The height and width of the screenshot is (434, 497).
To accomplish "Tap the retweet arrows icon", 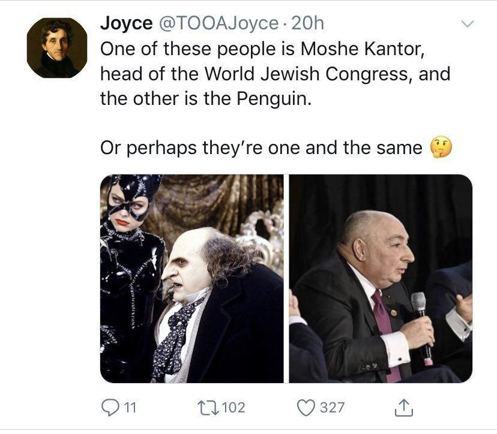I will (211, 408).
